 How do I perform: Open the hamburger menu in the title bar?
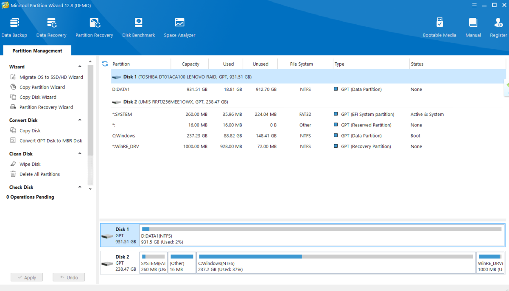click(x=474, y=5)
